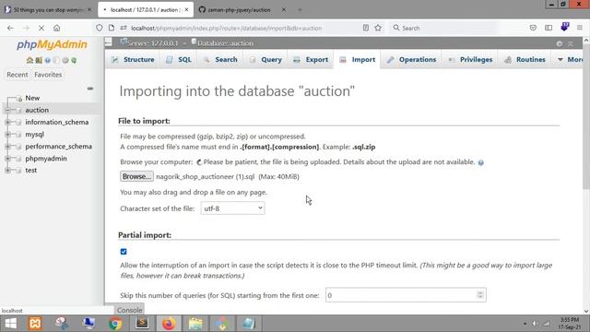This screenshot has width=590, height=332.
Task: Open the More tab dropdown
Action: (570, 59)
